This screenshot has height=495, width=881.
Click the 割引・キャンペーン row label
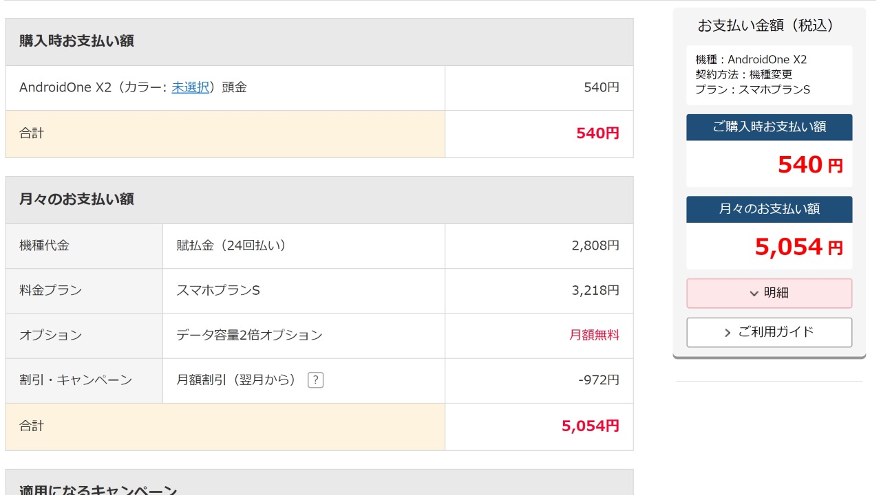76,379
